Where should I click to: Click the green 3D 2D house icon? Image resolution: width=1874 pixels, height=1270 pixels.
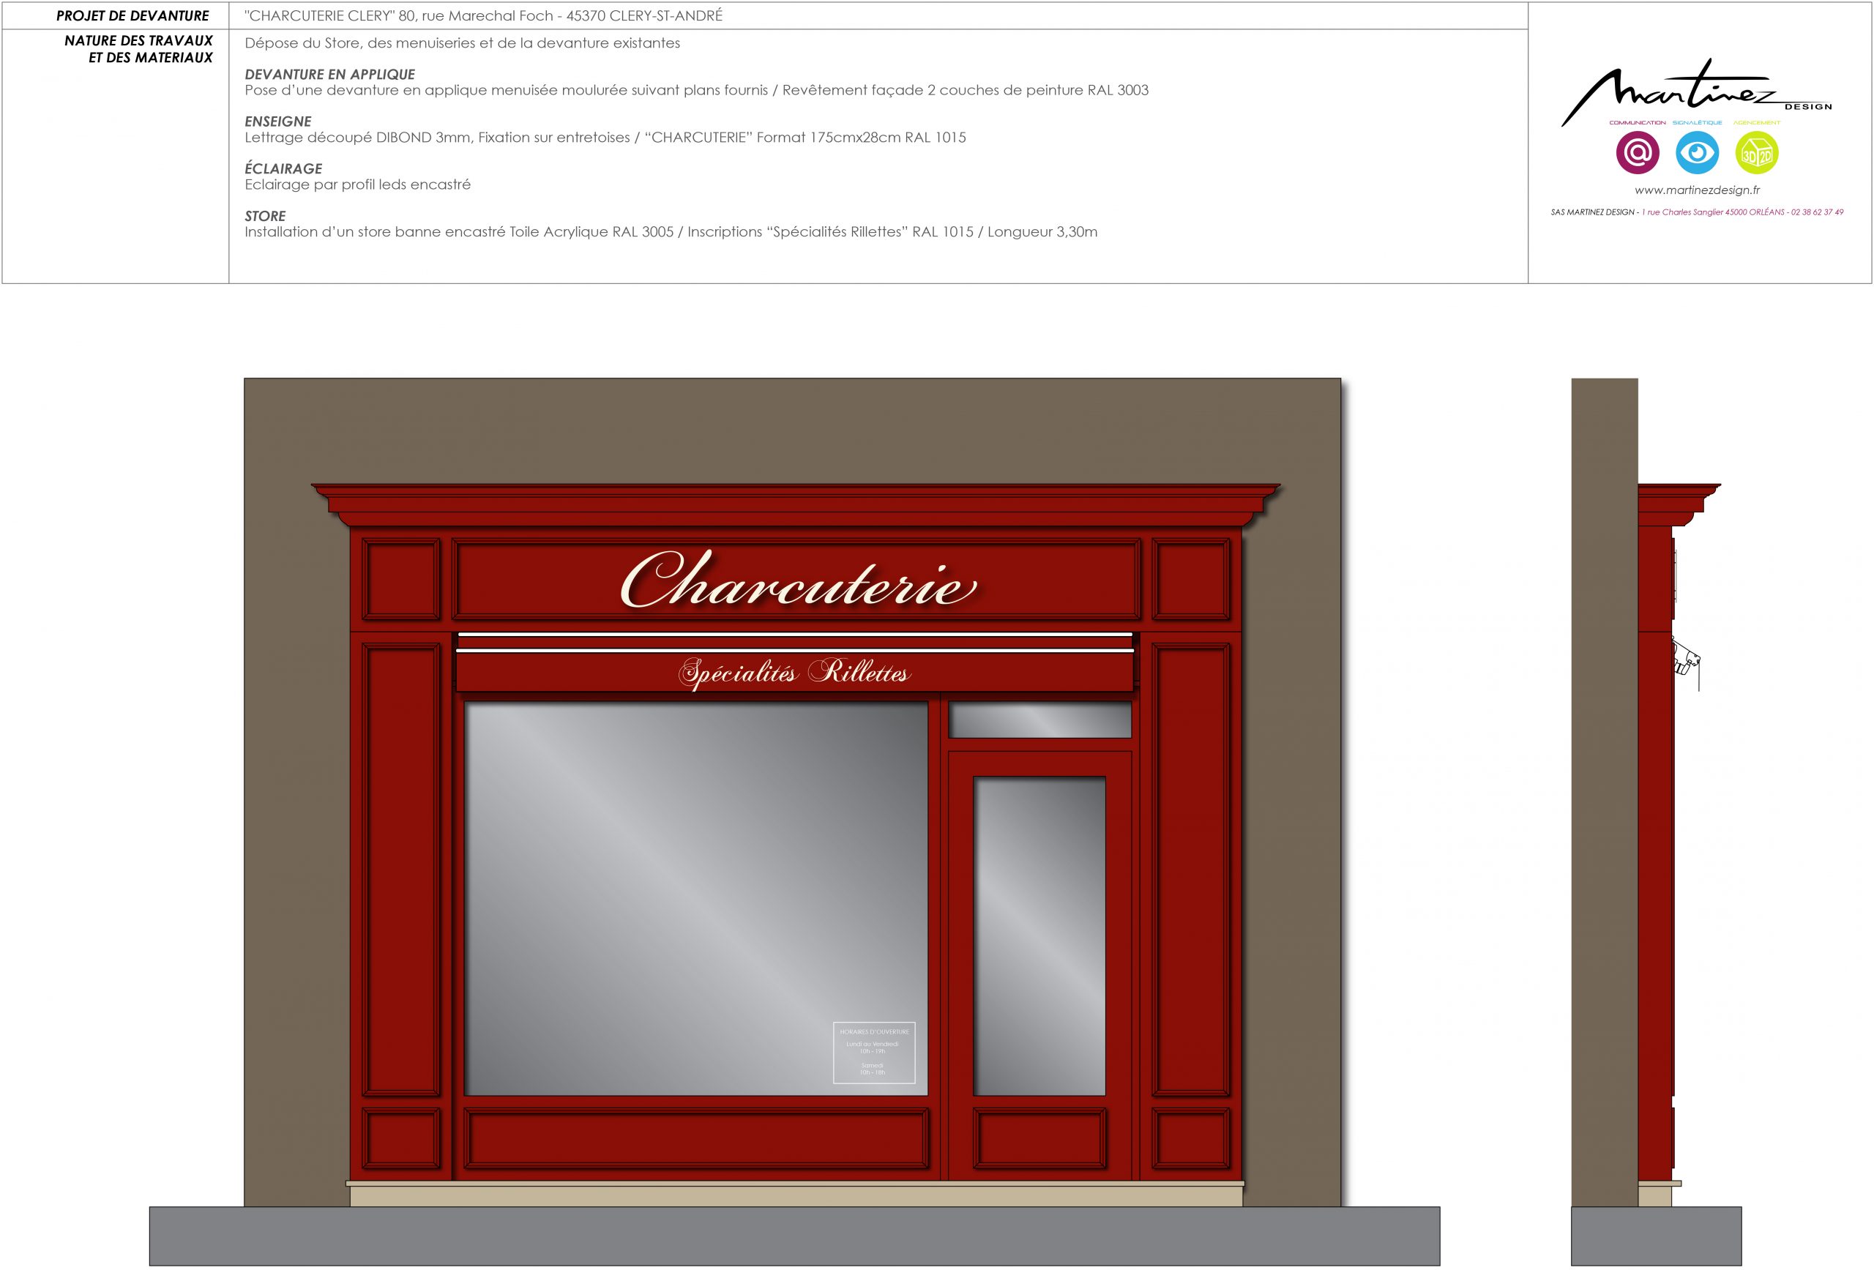pos(1756,152)
